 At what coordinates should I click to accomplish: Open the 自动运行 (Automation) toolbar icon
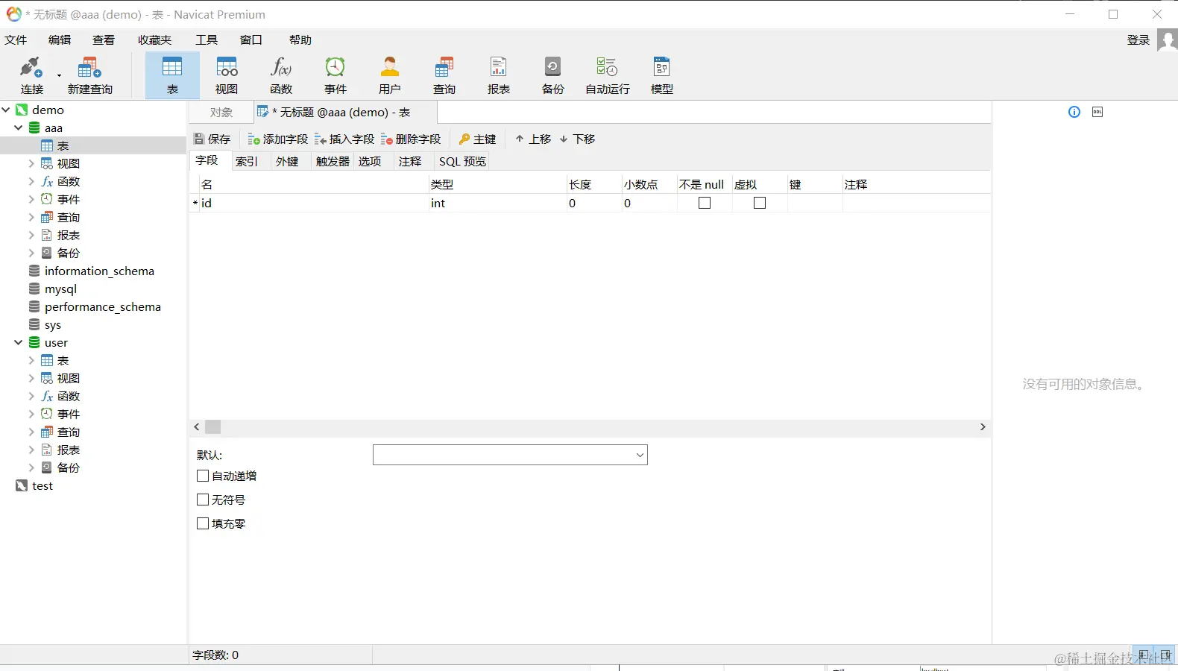tap(608, 75)
